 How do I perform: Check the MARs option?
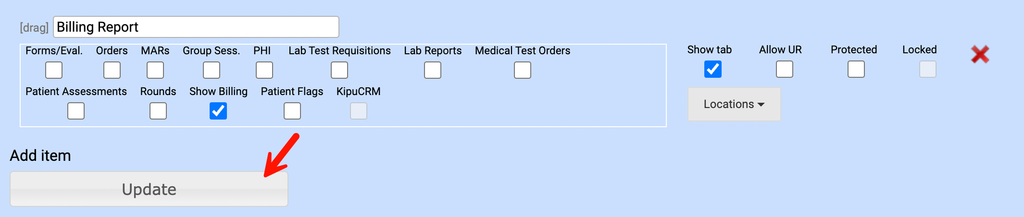[155, 70]
